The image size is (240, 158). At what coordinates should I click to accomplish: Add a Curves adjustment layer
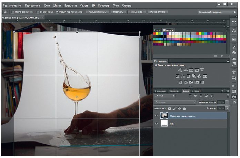[x=191, y=70]
